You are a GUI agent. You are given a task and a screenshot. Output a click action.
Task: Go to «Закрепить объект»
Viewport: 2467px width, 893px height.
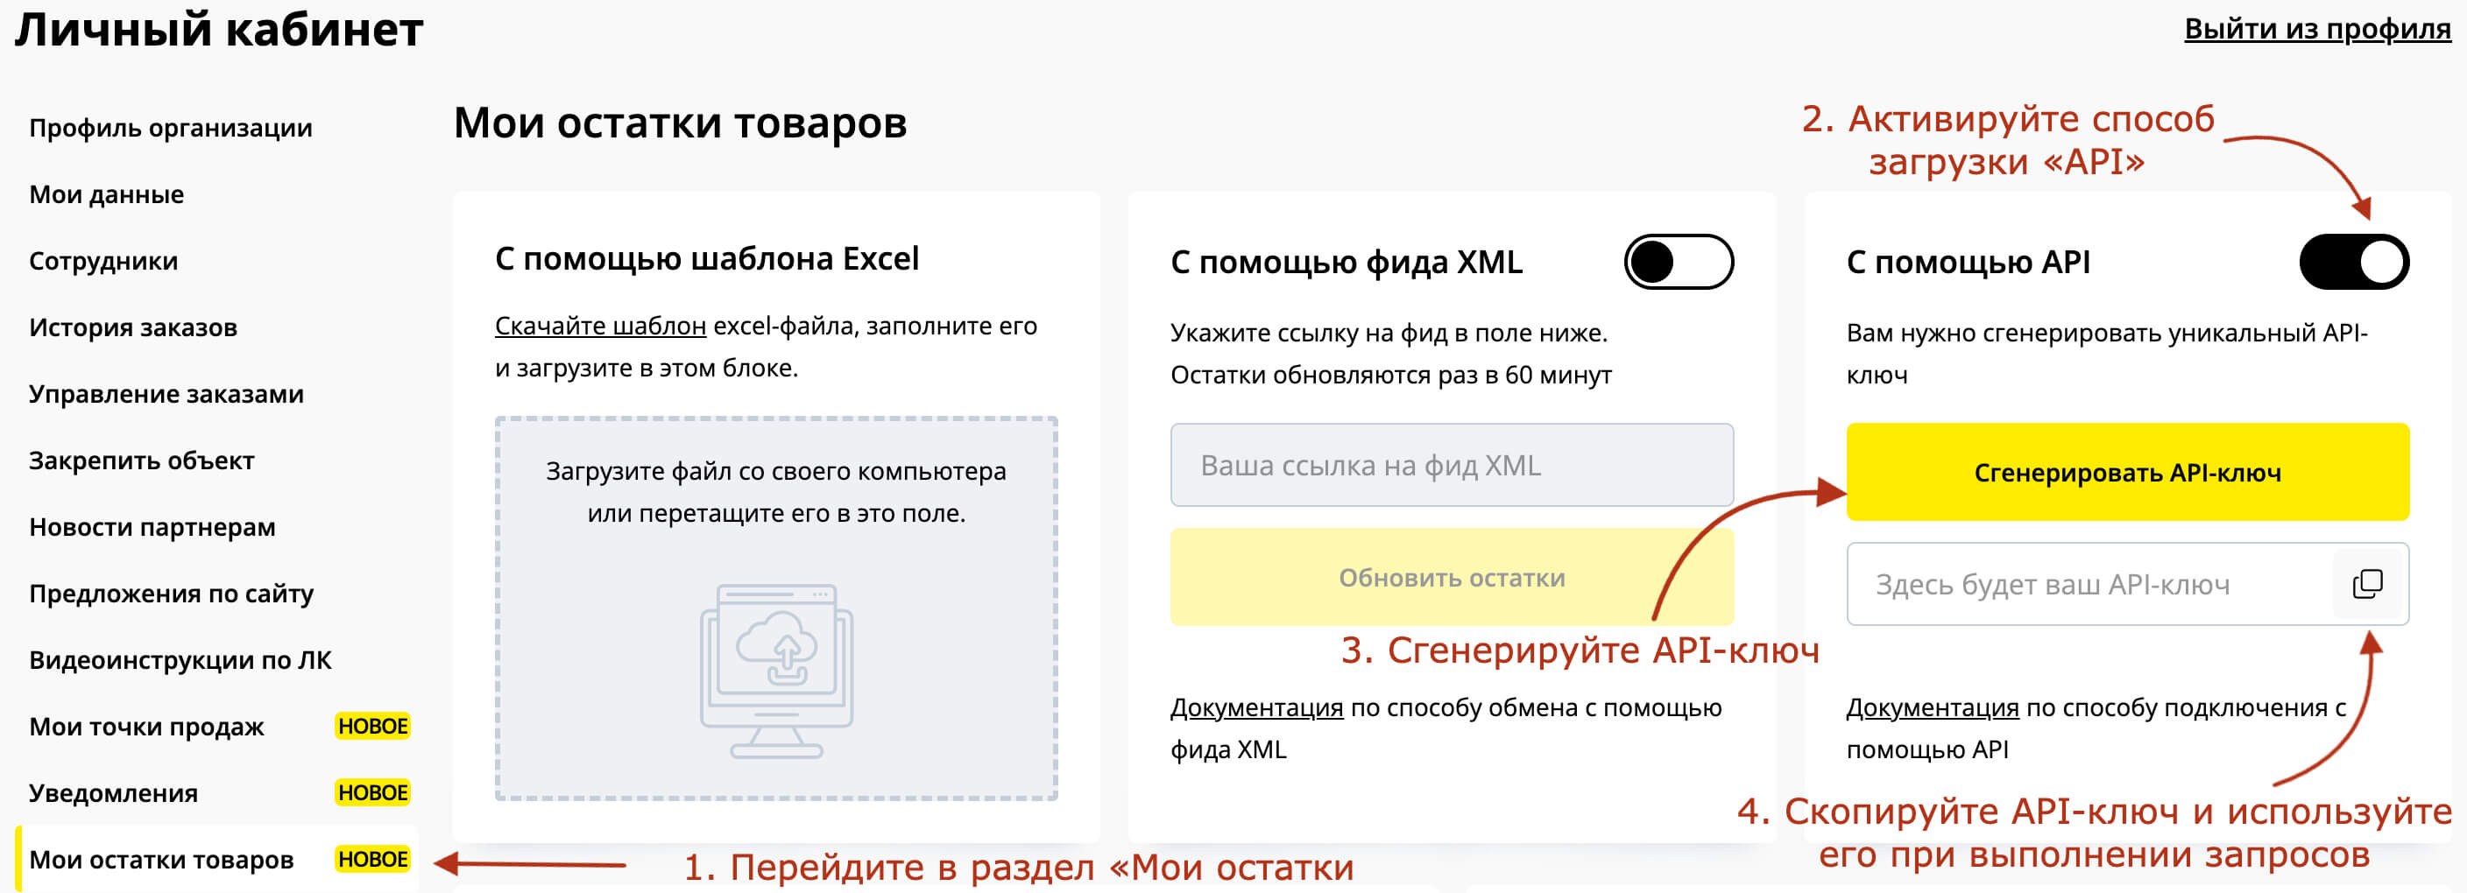coord(142,461)
